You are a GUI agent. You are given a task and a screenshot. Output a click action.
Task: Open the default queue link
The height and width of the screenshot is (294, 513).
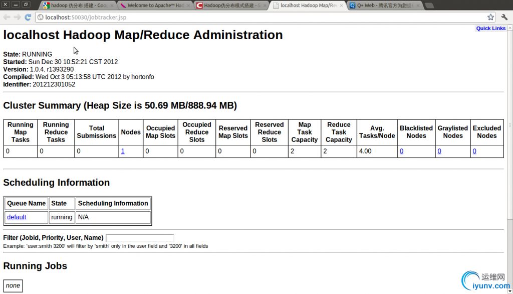coord(17,217)
